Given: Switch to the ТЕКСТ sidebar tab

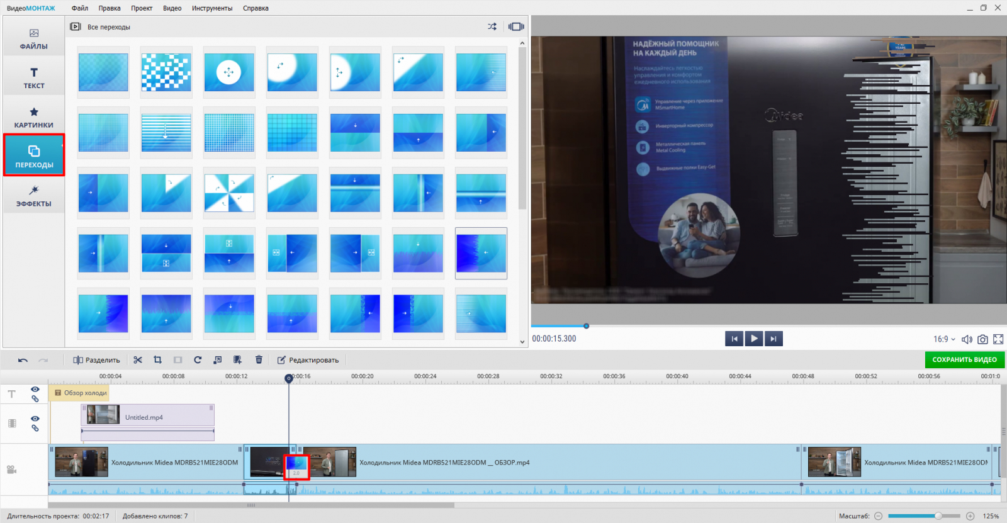Looking at the screenshot, I should (34, 77).
